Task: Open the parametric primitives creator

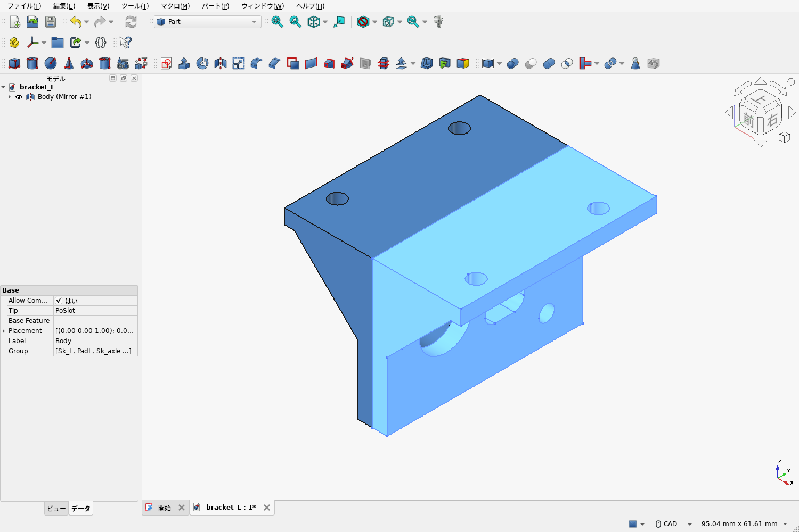Action: tap(123, 64)
